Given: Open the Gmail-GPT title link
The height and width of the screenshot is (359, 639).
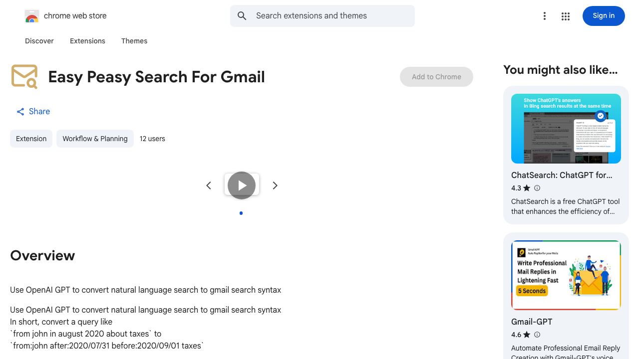Looking at the screenshot, I should click(x=532, y=322).
